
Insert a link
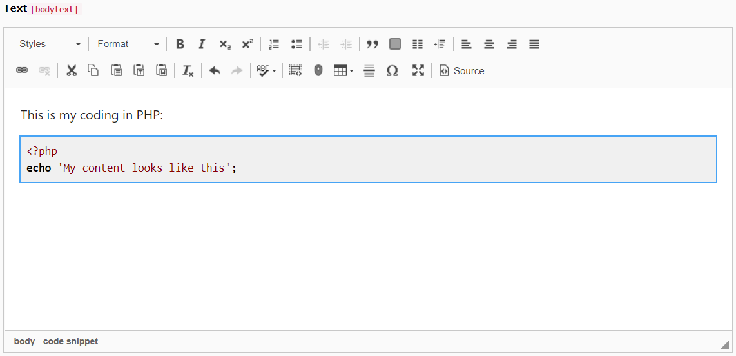click(22, 70)
